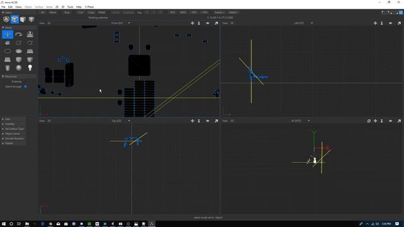Click the Swap selection button
404x227 pixels.
(x=67, y=13)
